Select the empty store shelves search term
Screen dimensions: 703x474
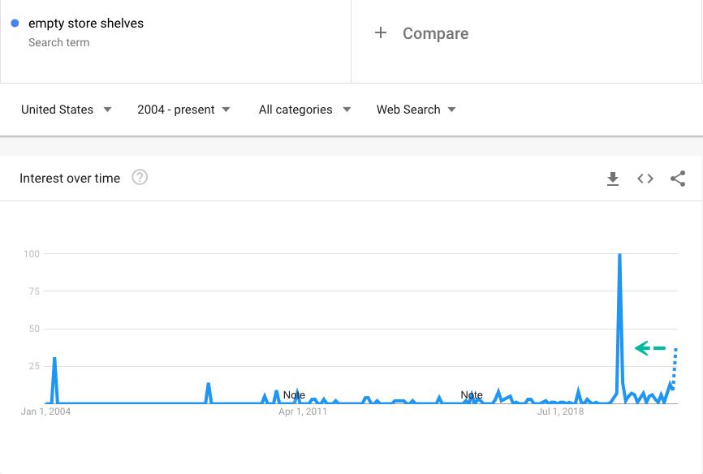click(x=86, y=24)
